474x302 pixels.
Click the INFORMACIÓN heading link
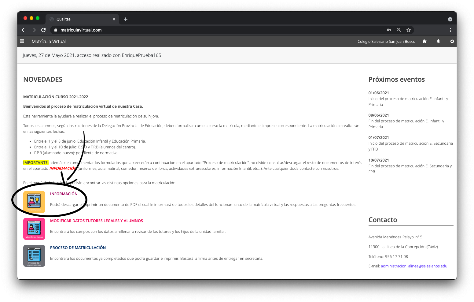pyautogui.click(x=64, y=194)
